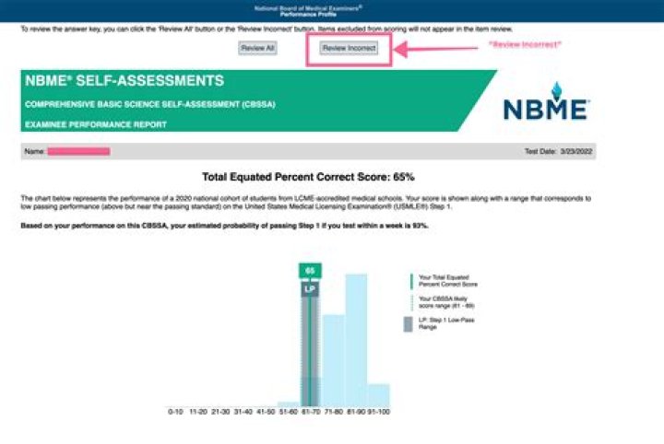Image resolution: width=664 pixels, height=444 pixels.
Task: Click the 61-70 axis label
Action: click(x=310, y=412)
